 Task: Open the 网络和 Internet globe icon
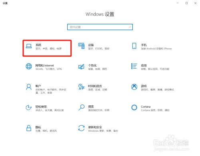(x=29, y=66)
